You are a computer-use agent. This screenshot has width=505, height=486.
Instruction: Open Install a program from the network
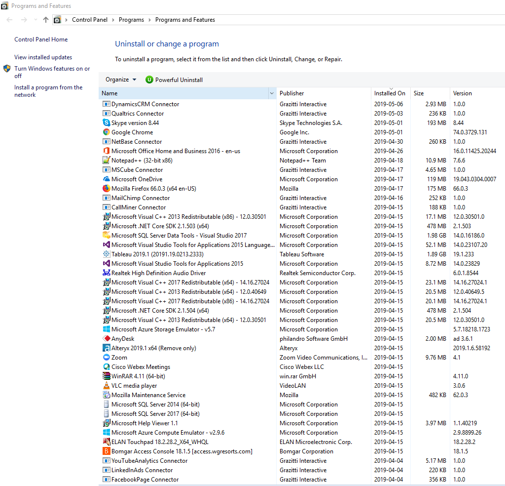[x=48, y=91]
